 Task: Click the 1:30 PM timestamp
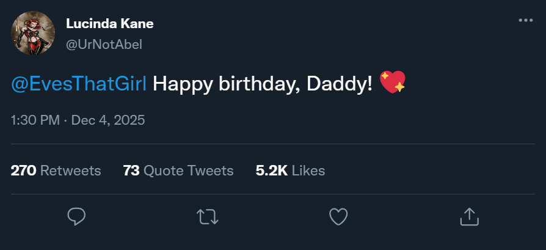pos(35,120)
